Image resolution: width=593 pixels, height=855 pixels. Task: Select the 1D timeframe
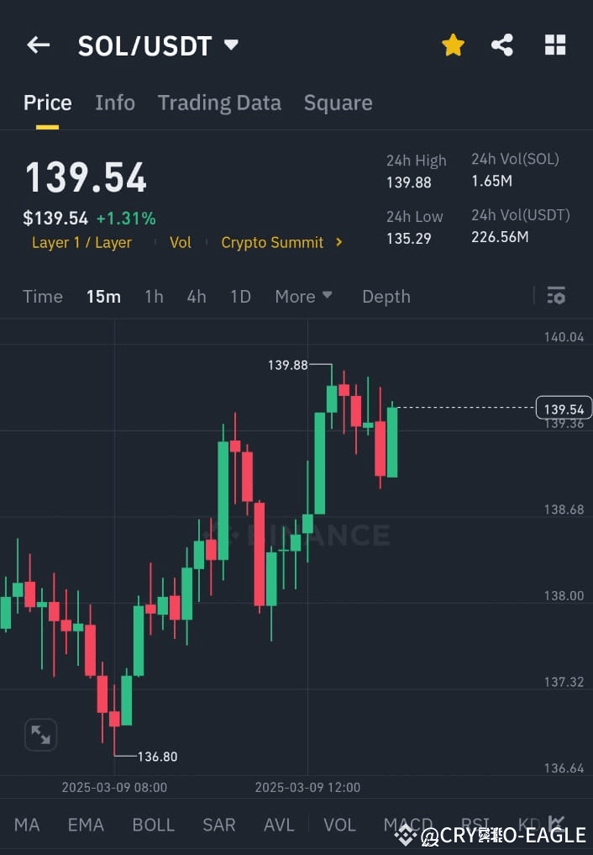(x=240, y=296)
